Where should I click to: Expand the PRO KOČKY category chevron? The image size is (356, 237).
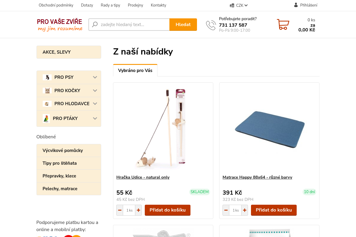click(x=95, y=90)
